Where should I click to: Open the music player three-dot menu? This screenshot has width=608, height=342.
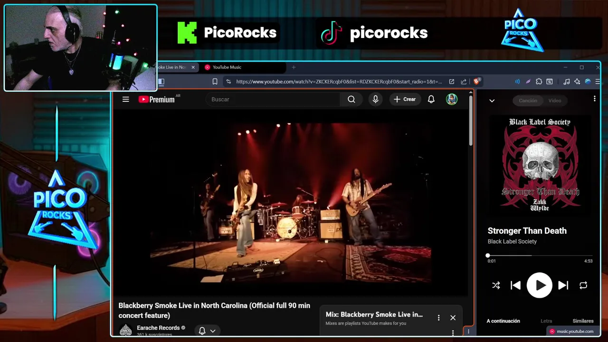594,99
